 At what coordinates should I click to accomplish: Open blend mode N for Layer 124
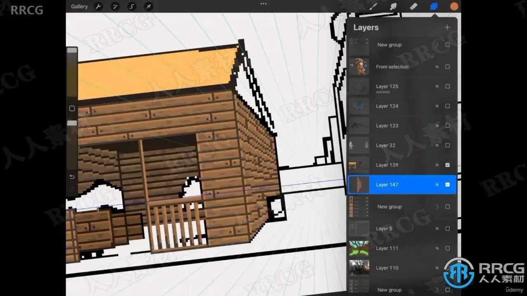point(437,106)
